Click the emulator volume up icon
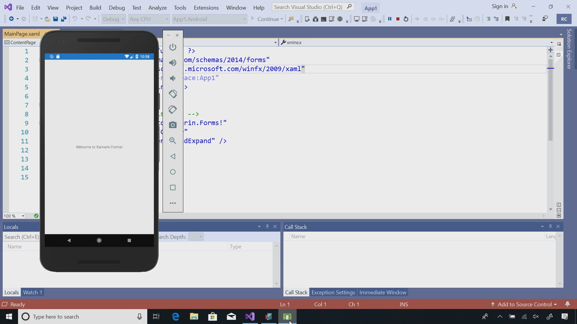This screenshot has height=324, width=577. click(x=172, y=63)
